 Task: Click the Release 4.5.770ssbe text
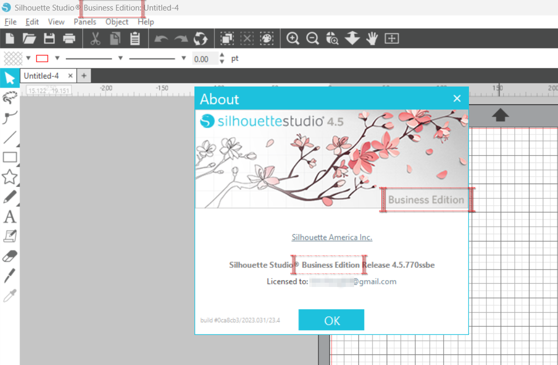point(398,265)
